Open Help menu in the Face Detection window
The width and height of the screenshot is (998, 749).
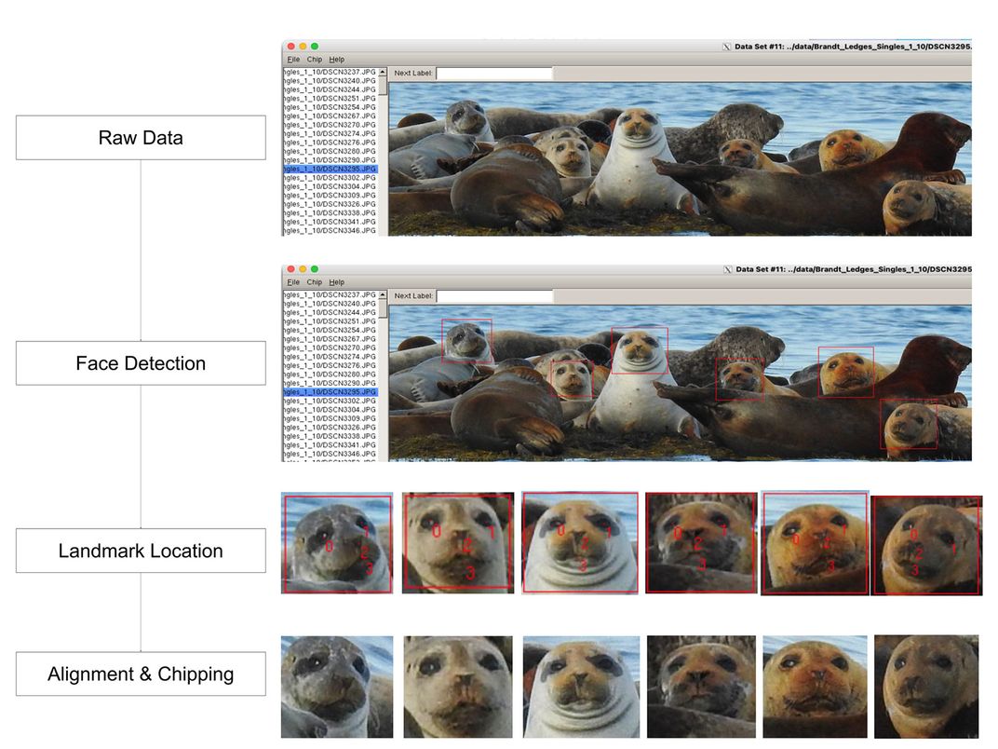[337, 282]
